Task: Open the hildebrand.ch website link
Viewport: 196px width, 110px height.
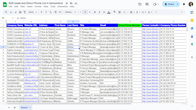Action: [x=30, y=83]
